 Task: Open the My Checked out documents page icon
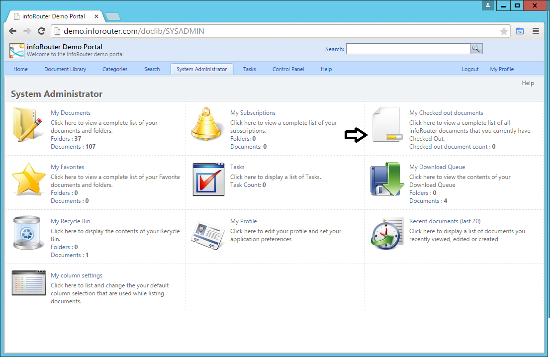(x=386, y=124)
